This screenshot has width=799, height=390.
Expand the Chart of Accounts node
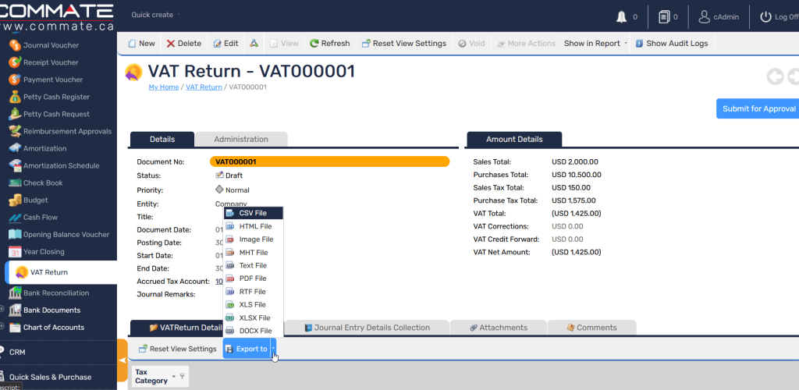coord(2,325)
